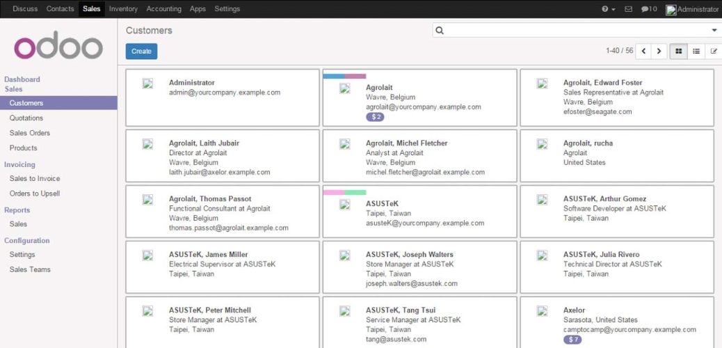Image resolution: width=722 pixels, height=348 pixels.
Task: Open Thomas Passot's avatar image
Action: tap(147, 200)
